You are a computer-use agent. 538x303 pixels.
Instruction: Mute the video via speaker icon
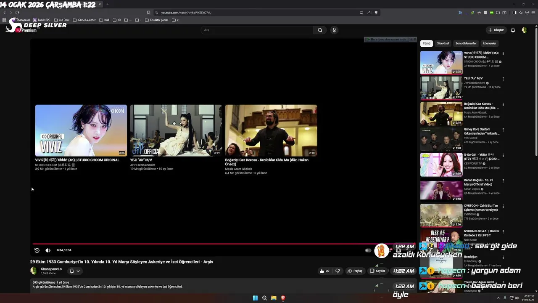pos(48,250)
